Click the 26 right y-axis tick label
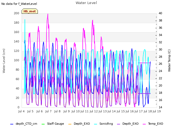 (160, 64)
